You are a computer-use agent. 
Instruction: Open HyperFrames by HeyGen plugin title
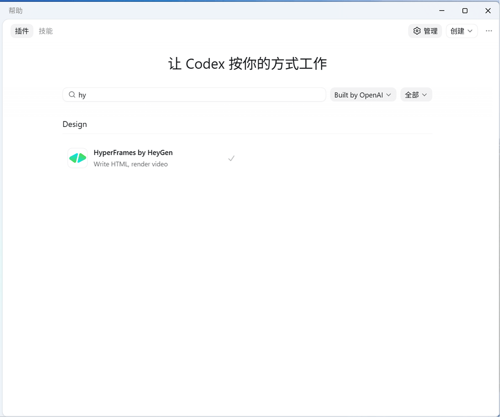133,153
